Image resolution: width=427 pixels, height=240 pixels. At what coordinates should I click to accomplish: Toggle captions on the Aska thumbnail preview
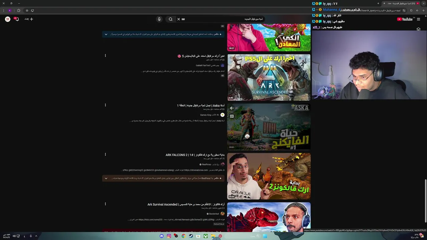pyautogui.click(x=232, y=116)
